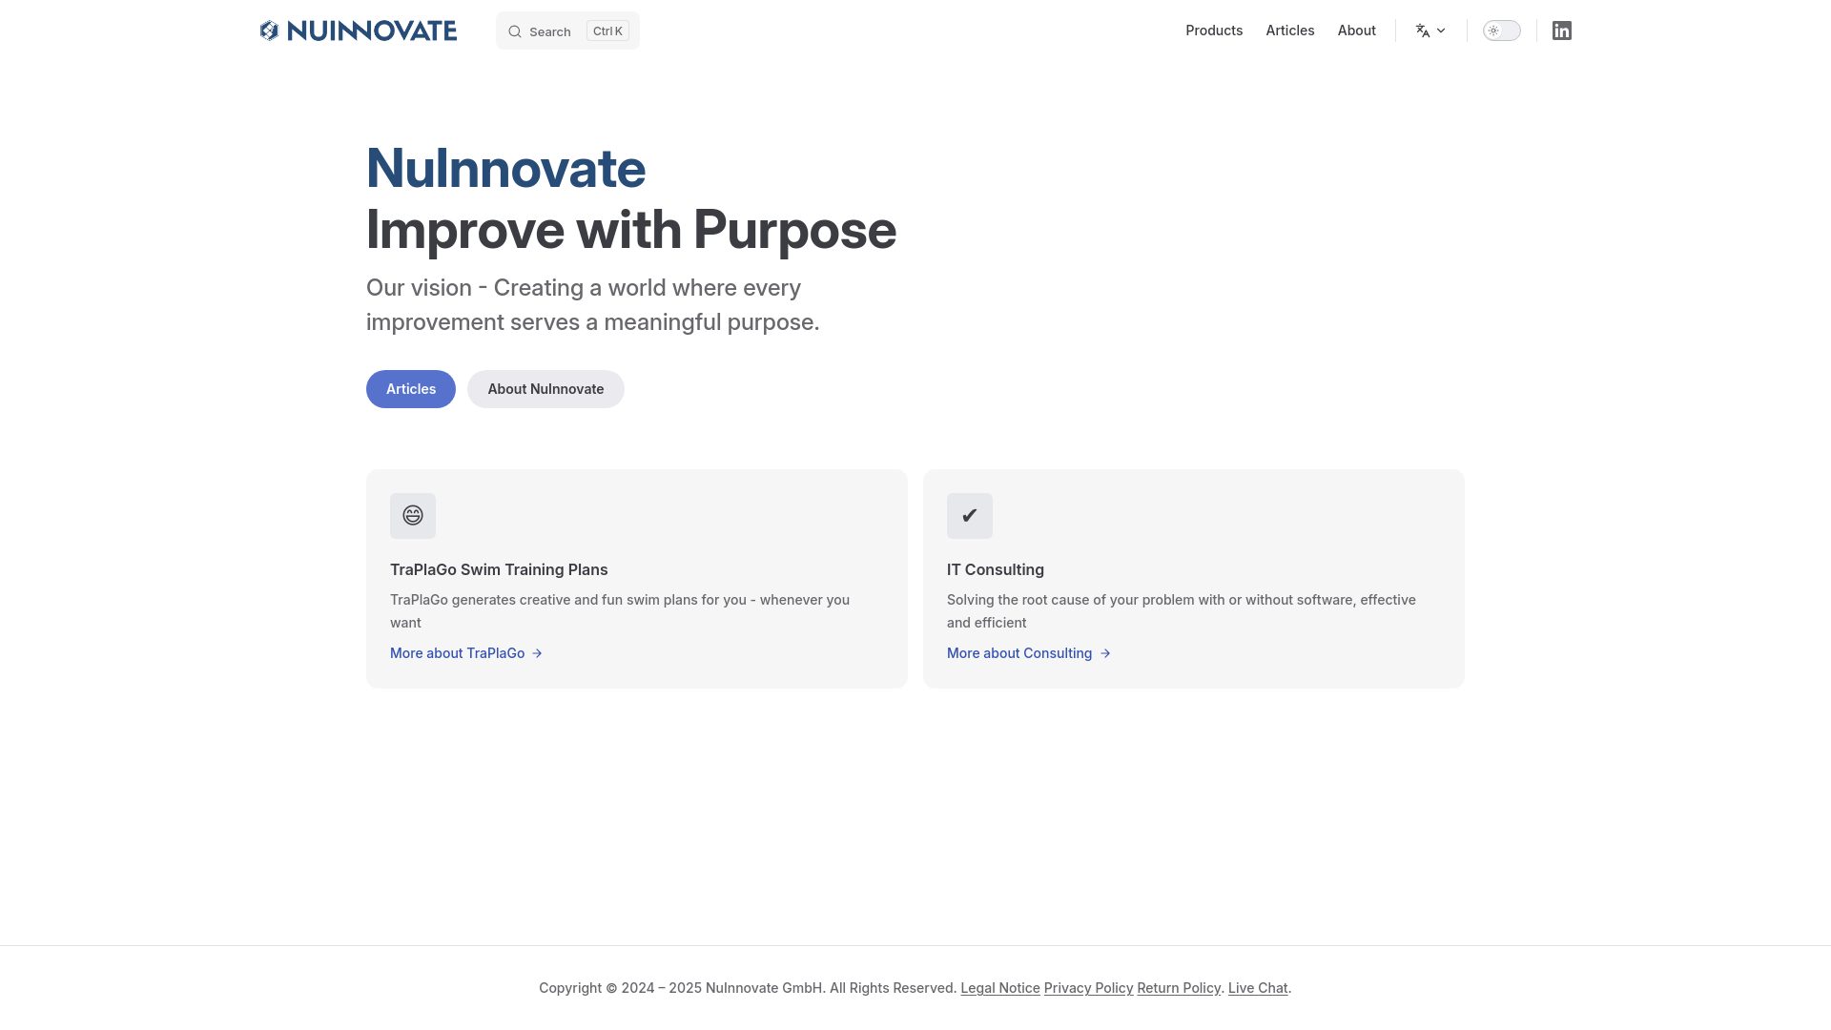Screen dimensions: 1831x1030
Task: Click the blue Articles button
Action: (x=411, y=389)
